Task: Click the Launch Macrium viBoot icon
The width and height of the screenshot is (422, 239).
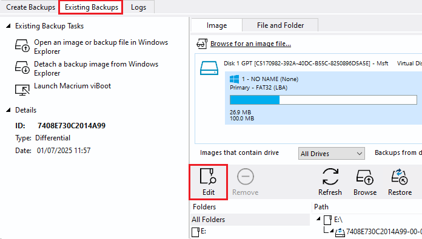Action: click(x=22, y=90)
